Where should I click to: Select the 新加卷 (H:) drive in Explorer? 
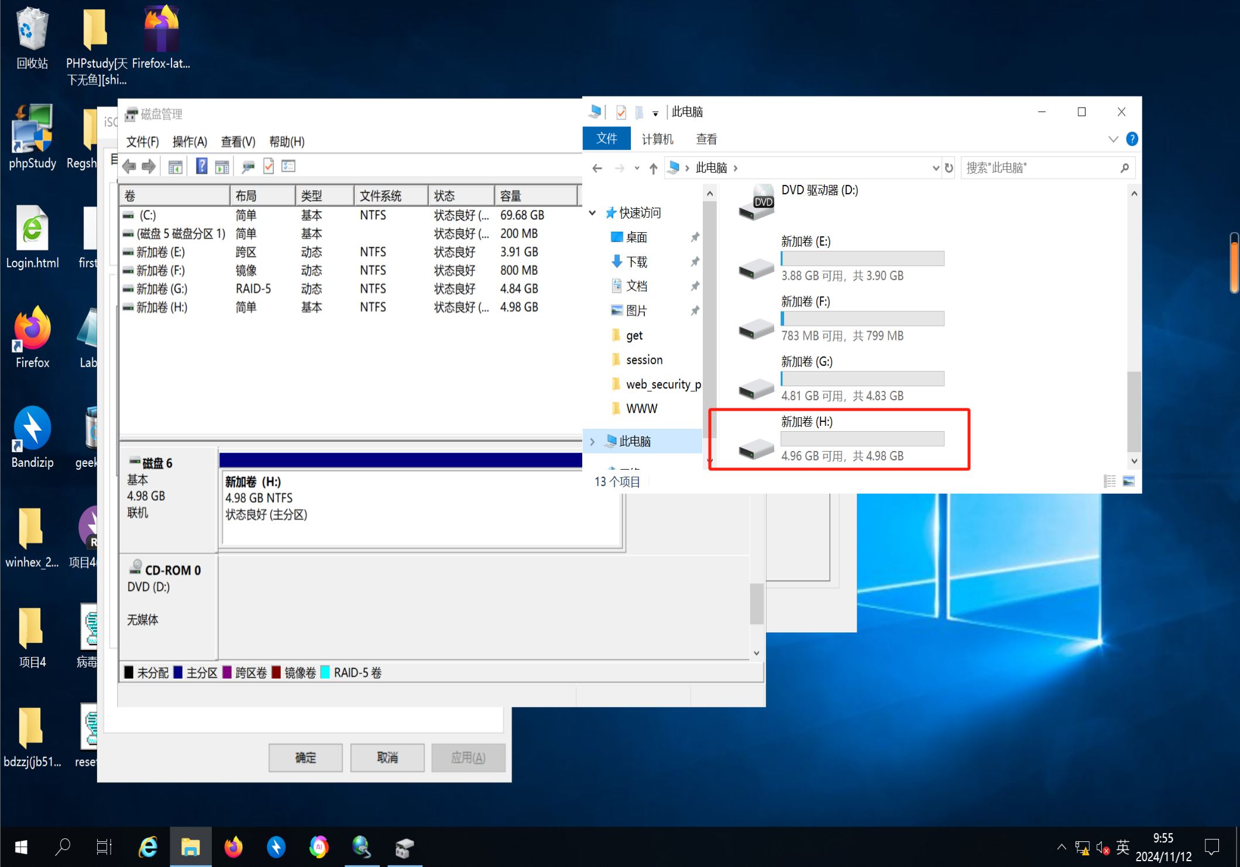point(841,439)
